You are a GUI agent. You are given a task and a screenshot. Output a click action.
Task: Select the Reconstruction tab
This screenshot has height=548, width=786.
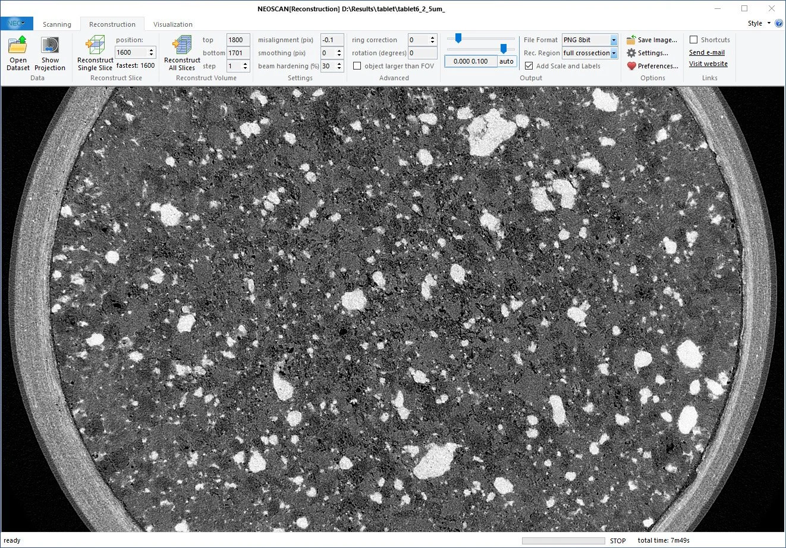[112, 24]
